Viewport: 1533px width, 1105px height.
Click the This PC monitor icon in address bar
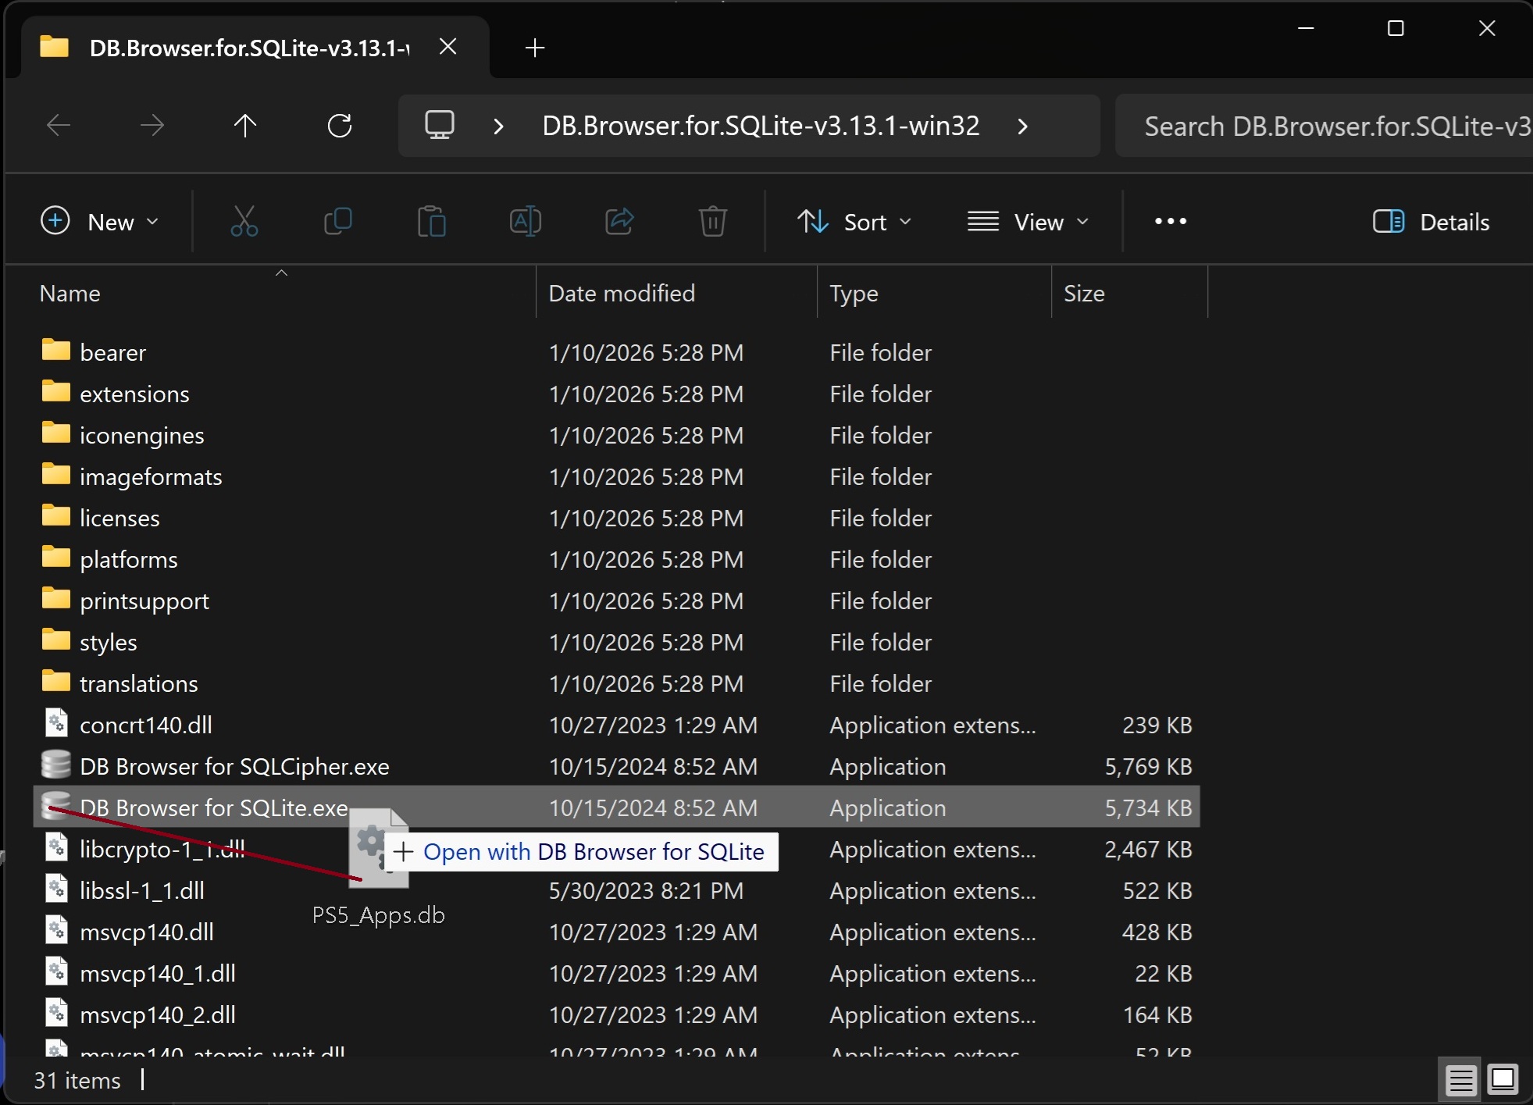440,125
